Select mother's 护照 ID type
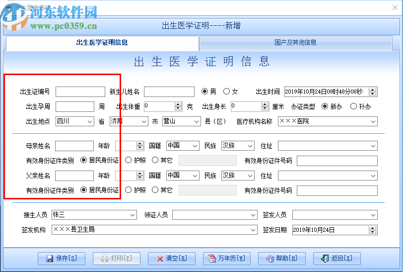Screen dimensions: 403x272 coord(128,160)
